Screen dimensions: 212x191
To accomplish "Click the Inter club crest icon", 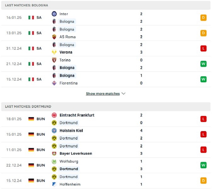I will (54, 14).
